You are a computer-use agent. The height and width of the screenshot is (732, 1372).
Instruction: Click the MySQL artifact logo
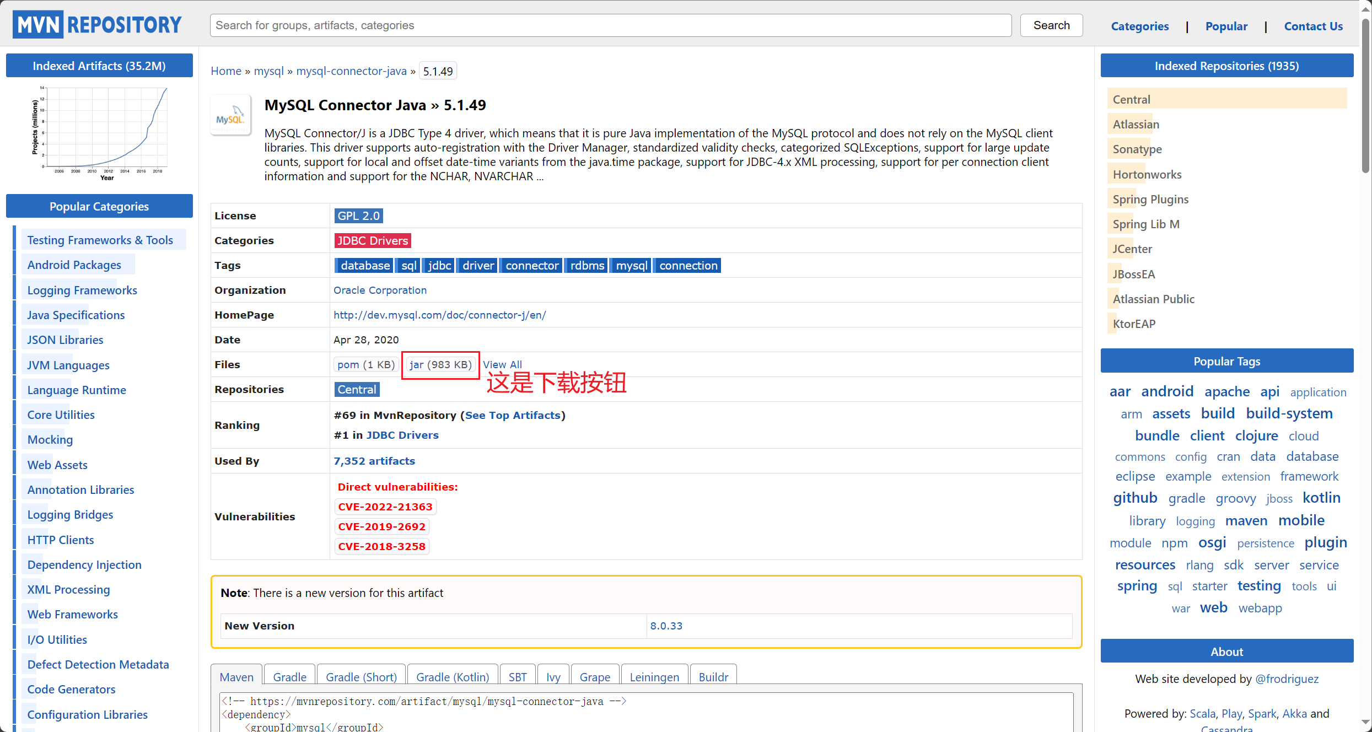[x=230, y=115]
